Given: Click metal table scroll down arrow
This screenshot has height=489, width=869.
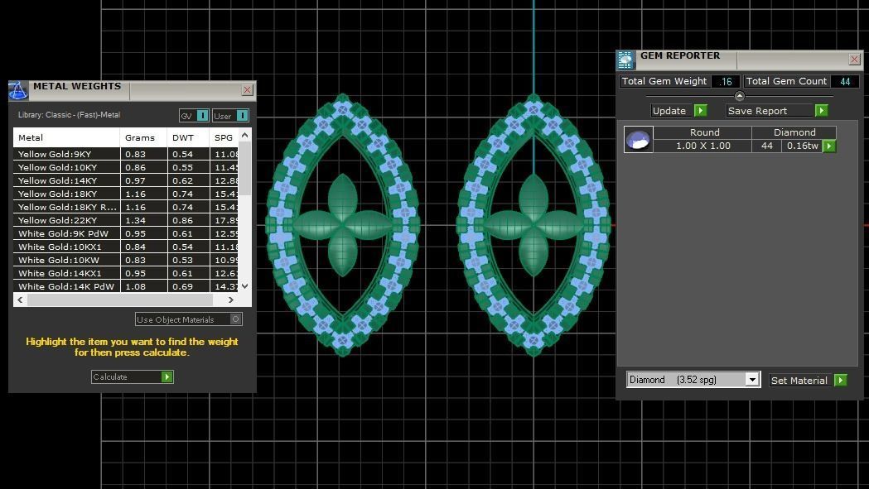Looking at the screenshot, I should (x=245, y=286).
